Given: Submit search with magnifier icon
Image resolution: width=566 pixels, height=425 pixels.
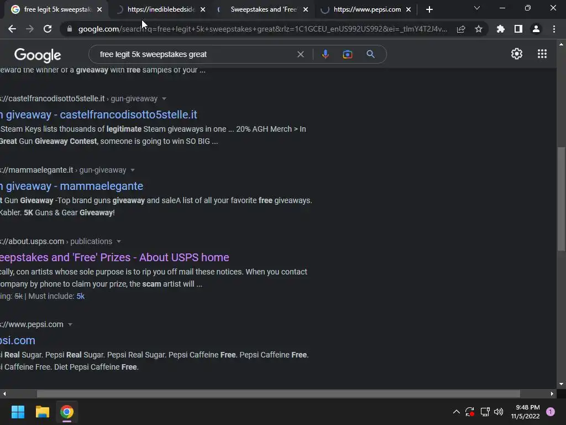Looking at the screenshot, I should point(370,54).
